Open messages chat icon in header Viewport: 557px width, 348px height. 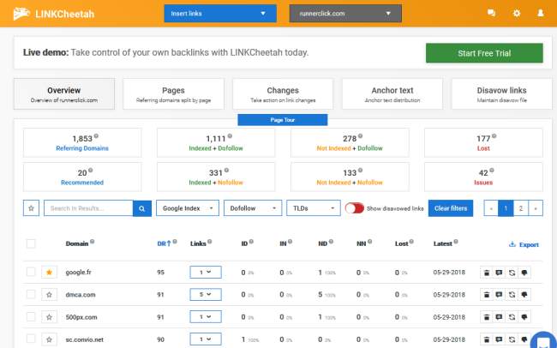coord(491,14)
